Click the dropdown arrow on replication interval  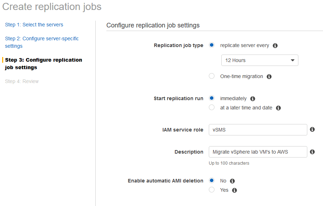click(x=293, y=60)
